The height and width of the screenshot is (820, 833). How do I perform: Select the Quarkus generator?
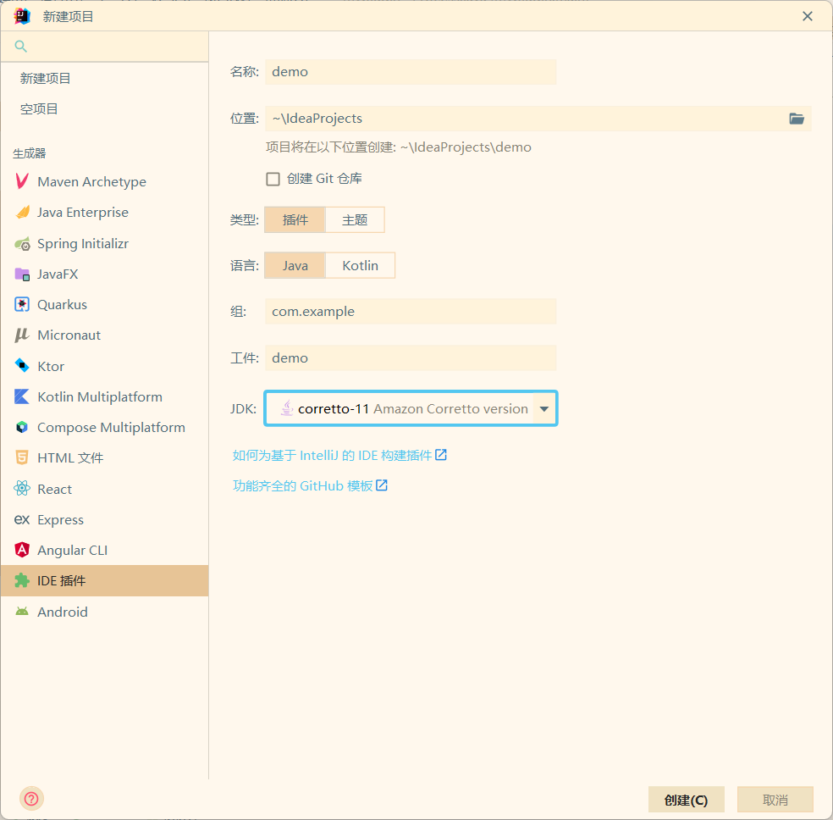click(104, 304)
